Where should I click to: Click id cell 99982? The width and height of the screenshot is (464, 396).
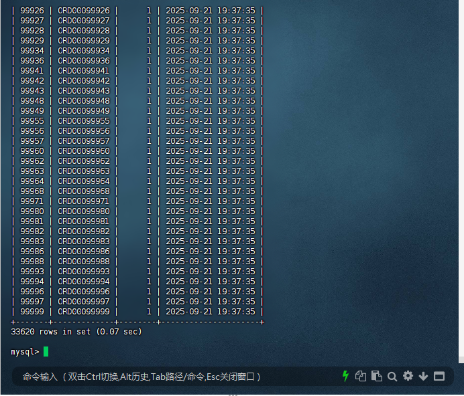point(32,231)
